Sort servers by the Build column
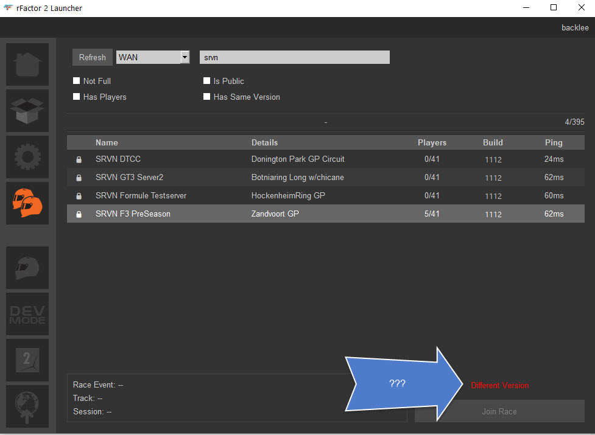The height and width of the screenshot is (435, 595). [x=493, y=142]
